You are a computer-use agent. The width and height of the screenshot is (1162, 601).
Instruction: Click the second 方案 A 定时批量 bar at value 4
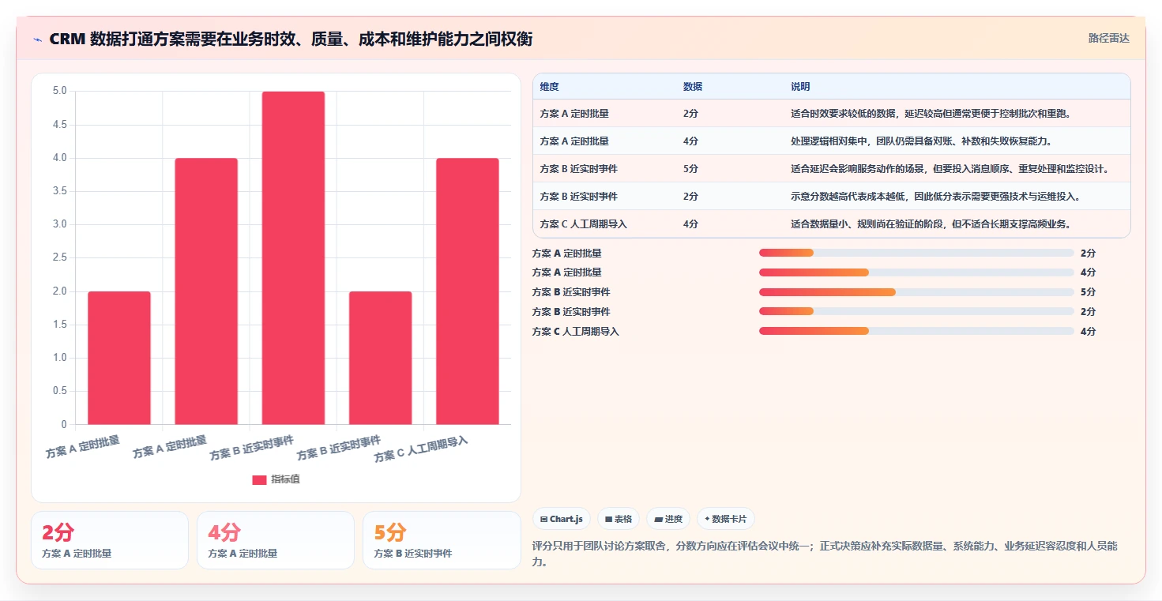coord(206,291)
